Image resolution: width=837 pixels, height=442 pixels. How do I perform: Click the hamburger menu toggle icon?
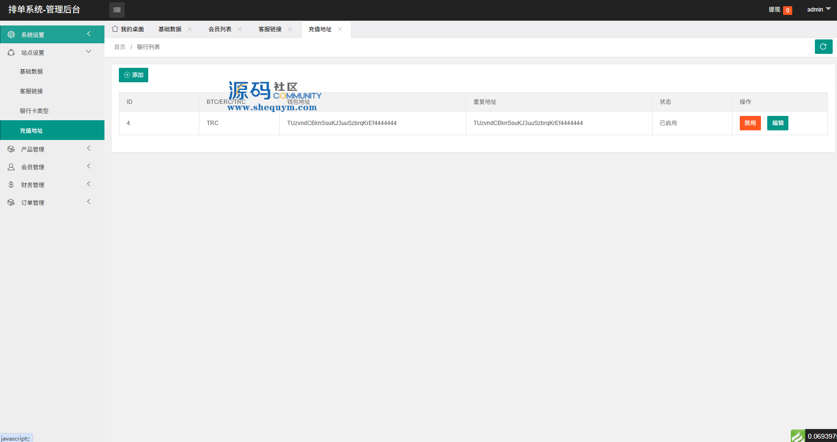[x=117, y=10]
